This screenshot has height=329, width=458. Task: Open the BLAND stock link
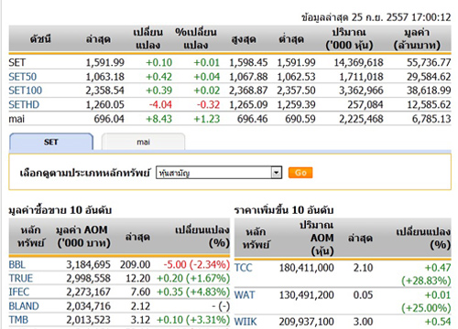click(24, 306)
